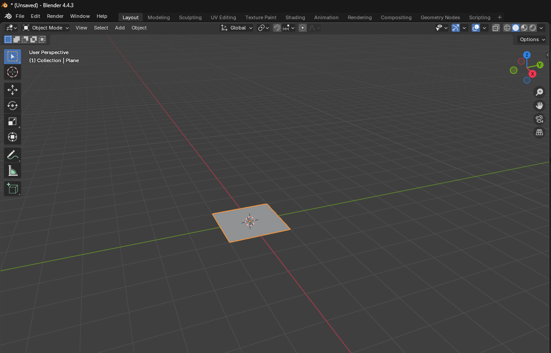Image resolution: width=551 pixels, height=353 pixels.
Task: Open the Render menu
Action: pyautogui.click(x=55, y=16)
